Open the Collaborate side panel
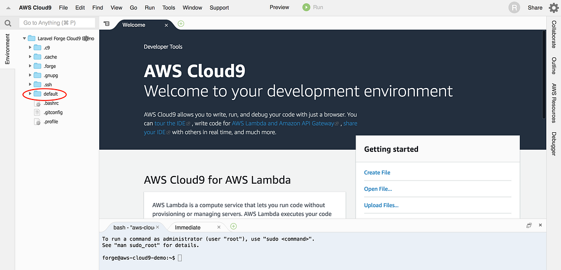Viewport: 561px width, 270px height. coord(553,36)
